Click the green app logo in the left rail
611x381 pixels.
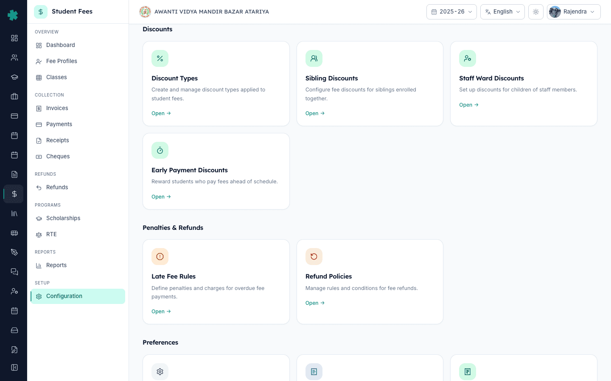pos(13,15)
